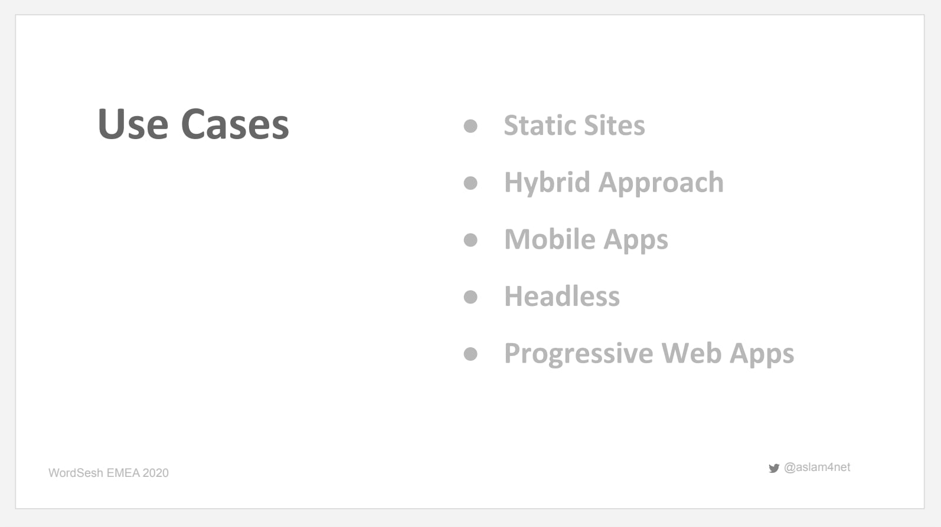This screenshot has height=527, width=941.
Task: Click the word 'Use' in the slide title
Action: tap(133, 124)
